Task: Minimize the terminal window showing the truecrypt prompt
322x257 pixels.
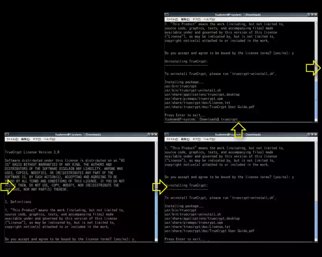Action: point(309,15)
